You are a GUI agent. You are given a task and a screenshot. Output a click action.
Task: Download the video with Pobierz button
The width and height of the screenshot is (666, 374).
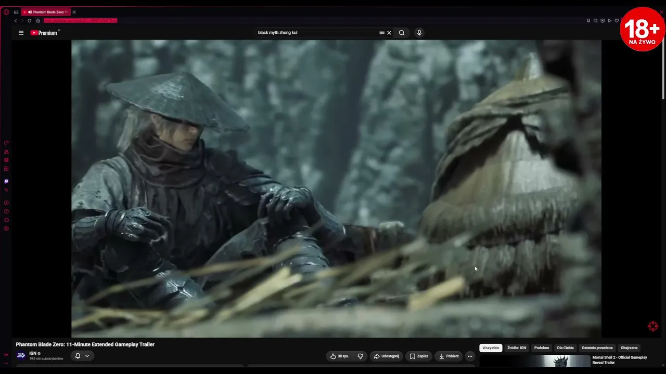click(x=449, y=356)
